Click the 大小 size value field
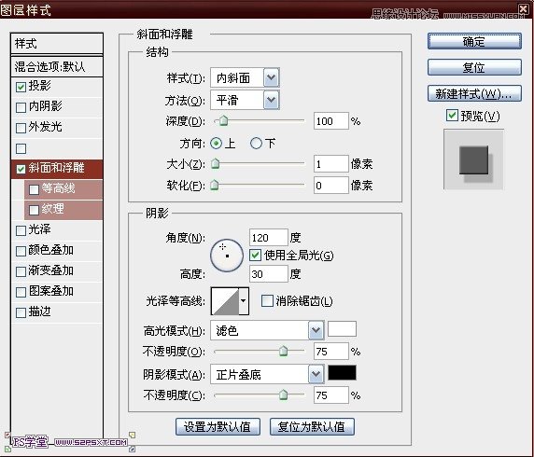Screen dimensions: 534x457 tap(331, 164)
